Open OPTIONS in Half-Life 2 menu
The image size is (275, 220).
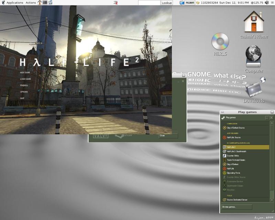tap(24, 92)
